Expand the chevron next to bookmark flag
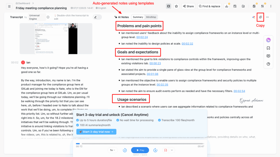Viewport: 280px width, 157px height. [x=172, y=150]
